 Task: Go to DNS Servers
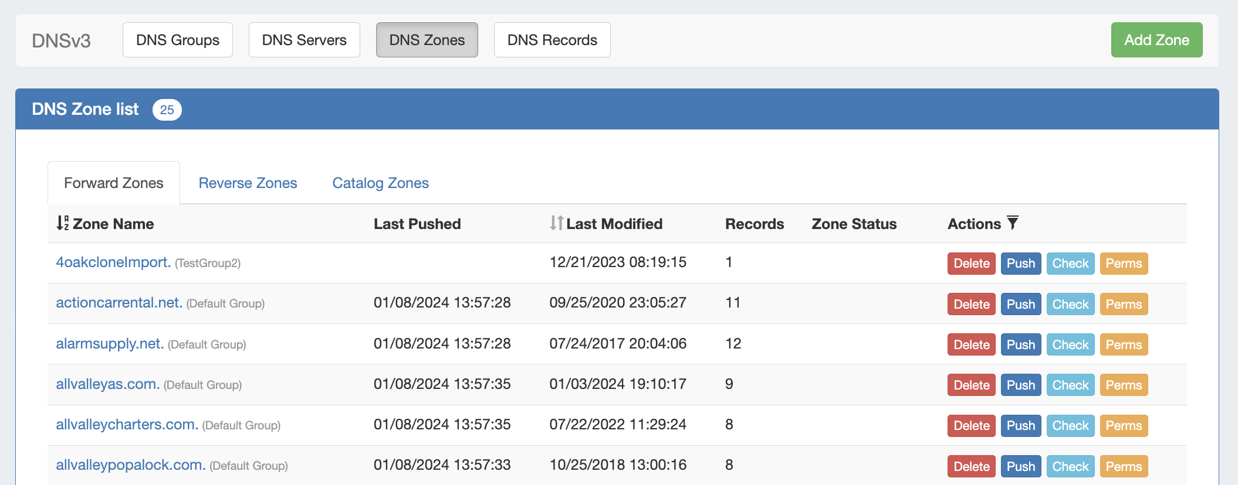304,40
